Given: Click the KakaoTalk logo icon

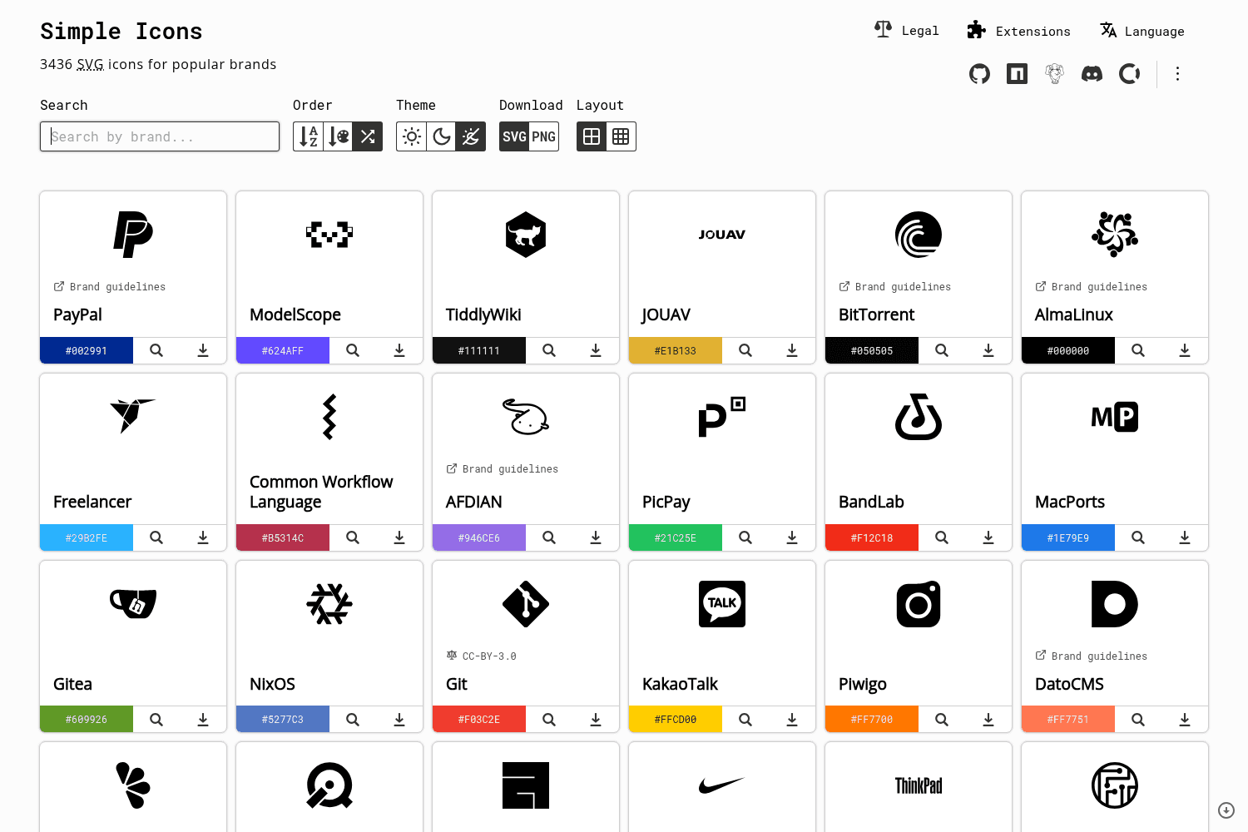Looking at the screenshot, I should (x=722, y=604).
